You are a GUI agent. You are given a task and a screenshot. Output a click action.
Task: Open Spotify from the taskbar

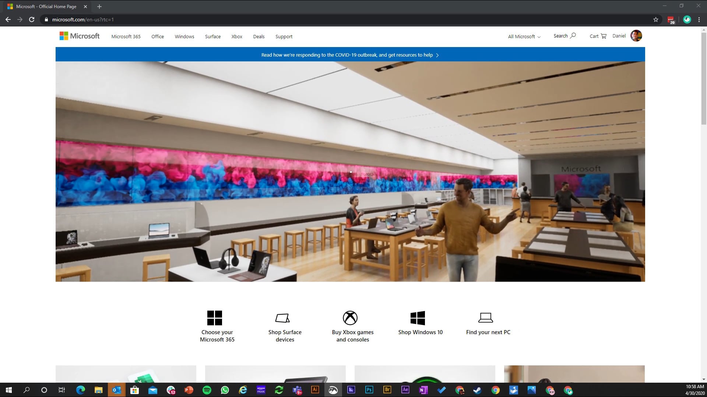[x=207, y=390]
